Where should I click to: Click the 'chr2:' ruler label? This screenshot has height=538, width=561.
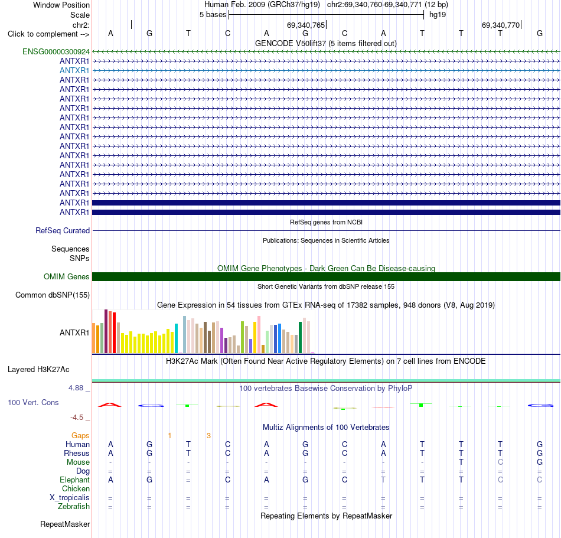tap(81, 25)
